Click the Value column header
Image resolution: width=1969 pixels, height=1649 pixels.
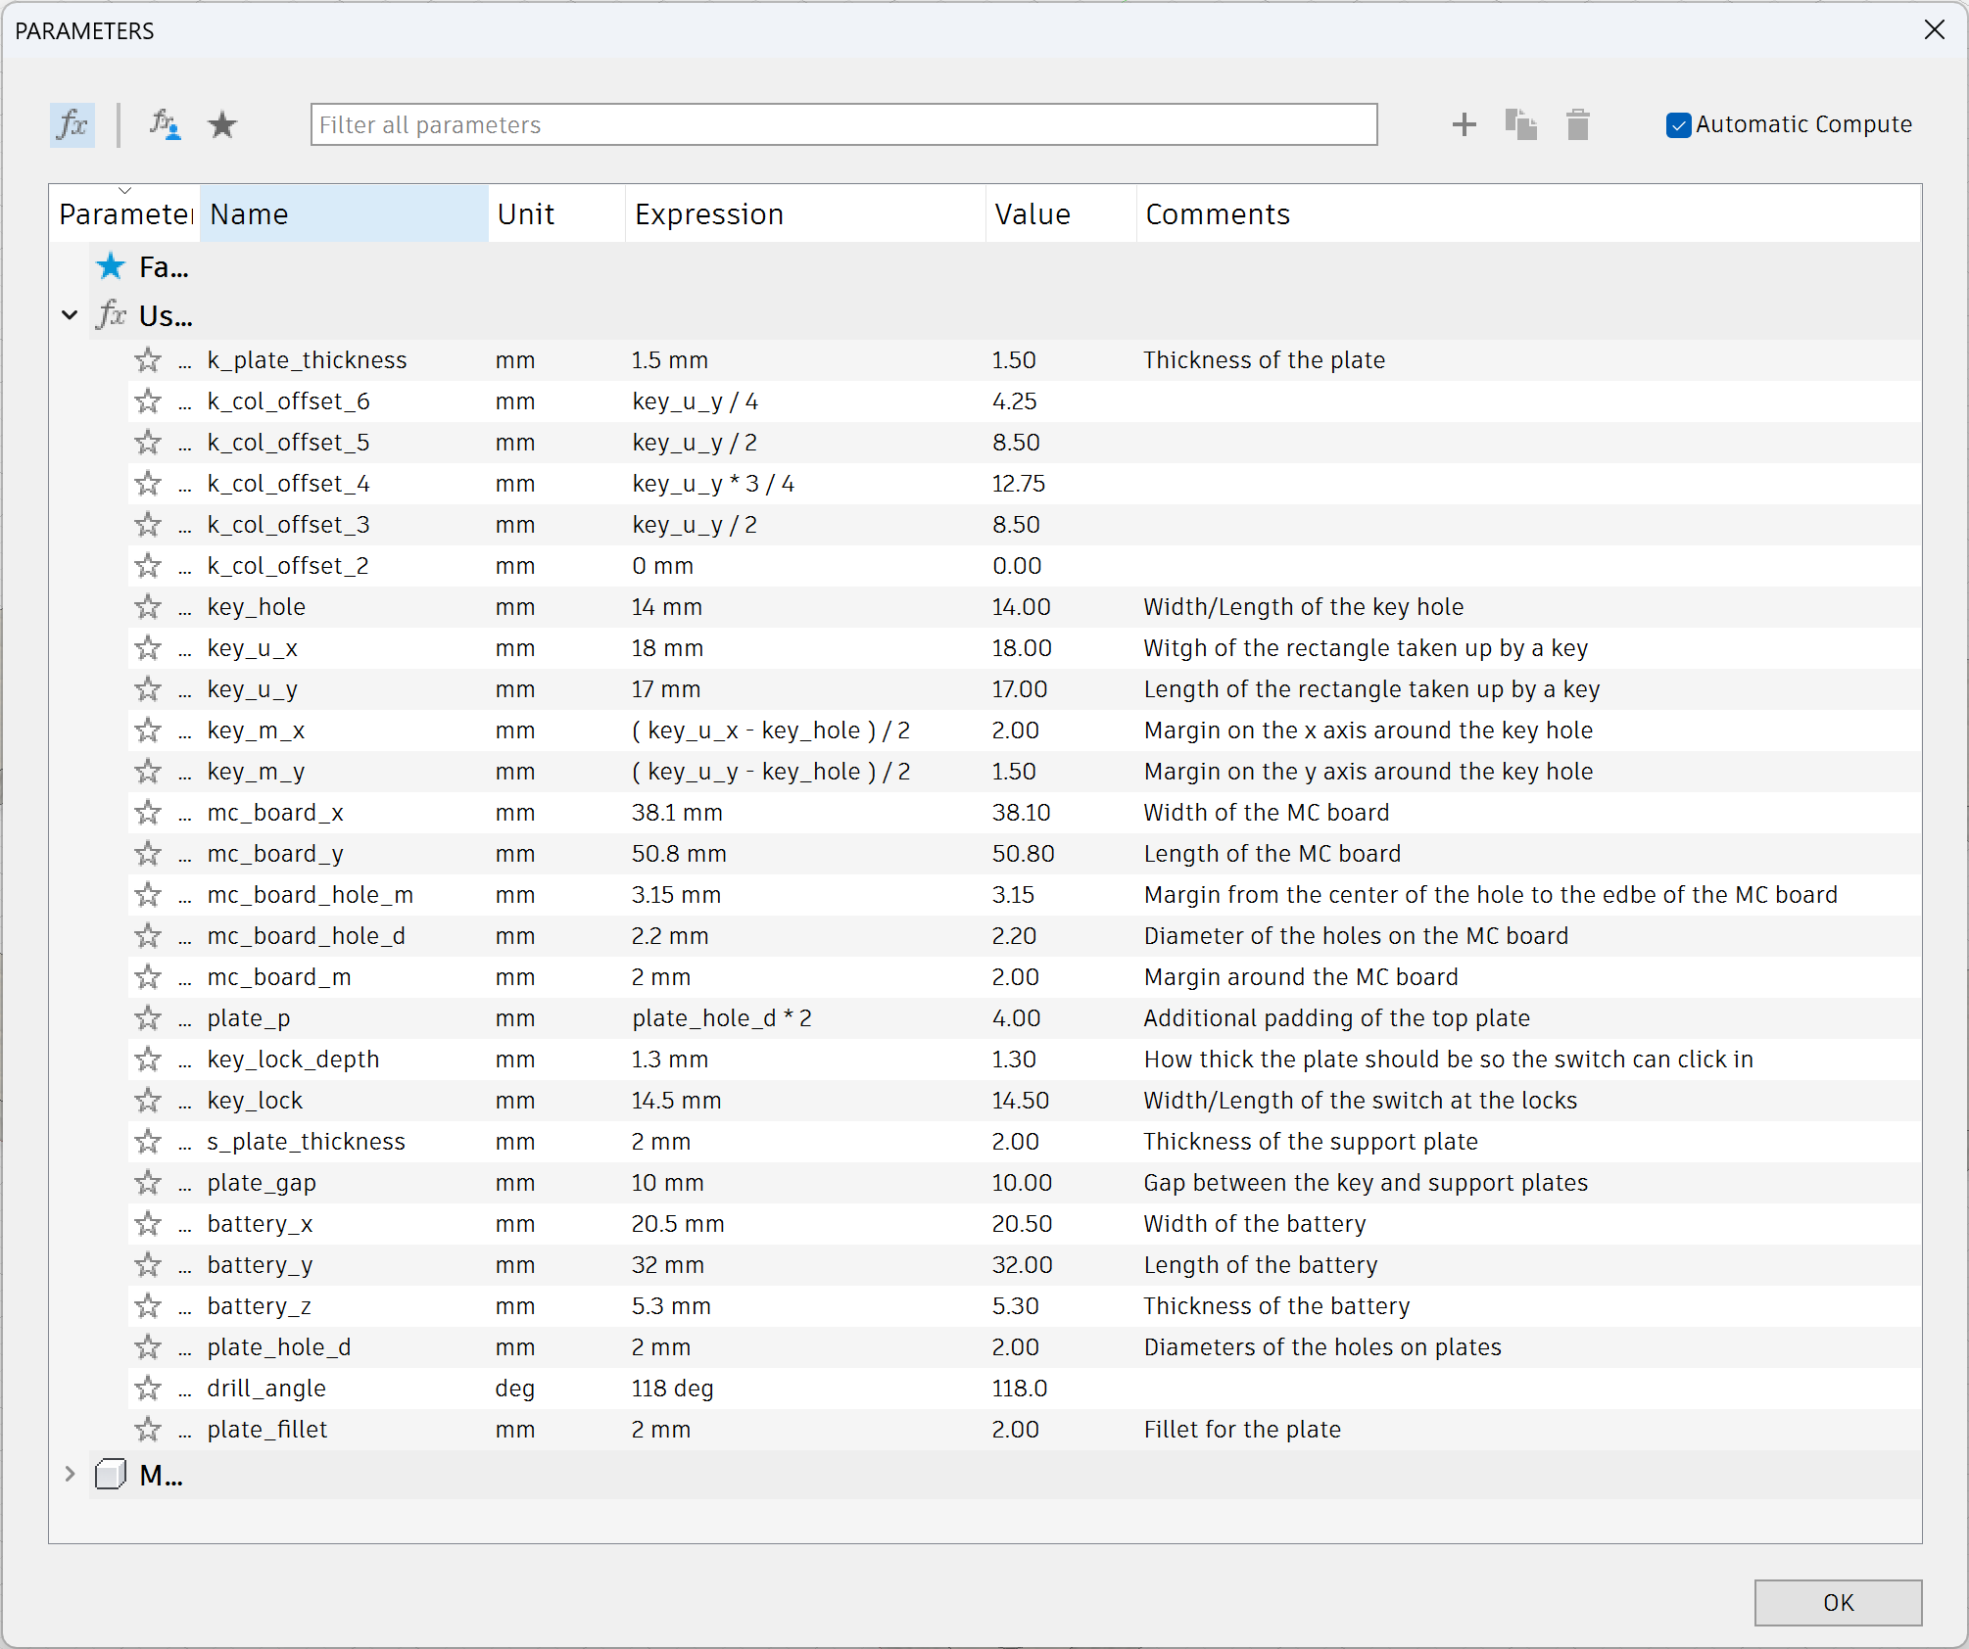pyautogui.click(x=1061, y=213)
